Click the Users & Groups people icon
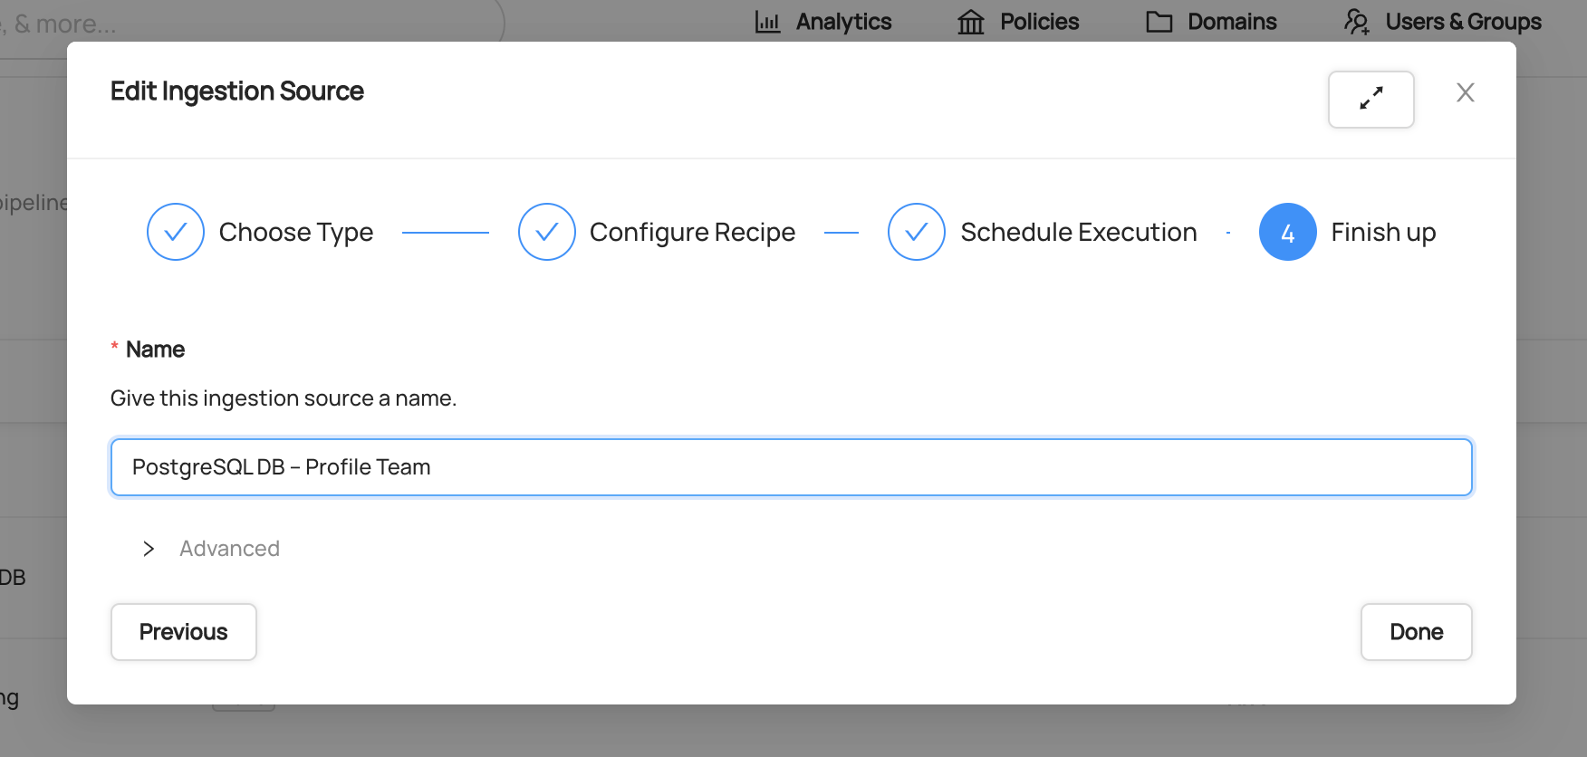This screenshot has width=1587, height=757. (1356, 22)
